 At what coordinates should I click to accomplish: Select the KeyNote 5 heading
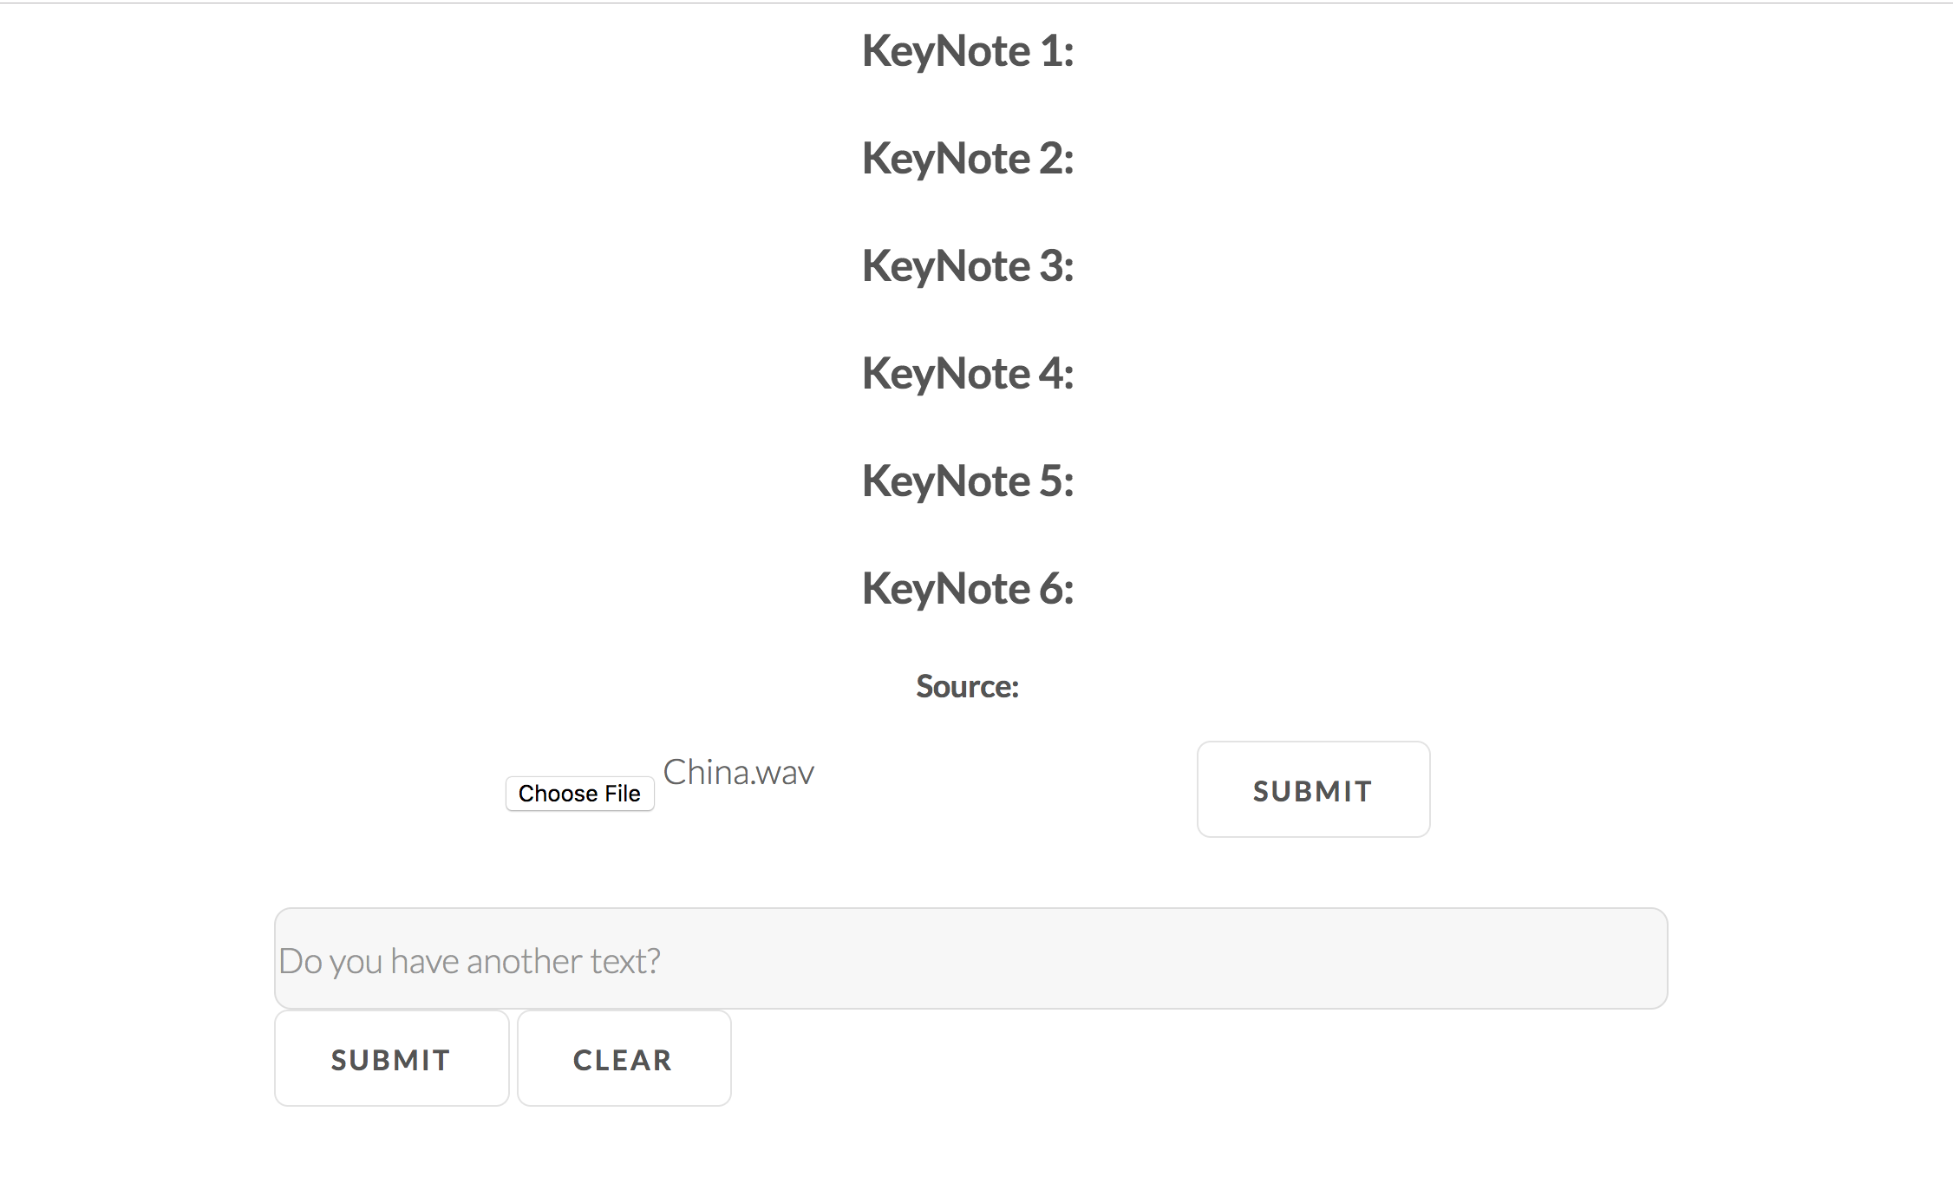tap(968, 481)
